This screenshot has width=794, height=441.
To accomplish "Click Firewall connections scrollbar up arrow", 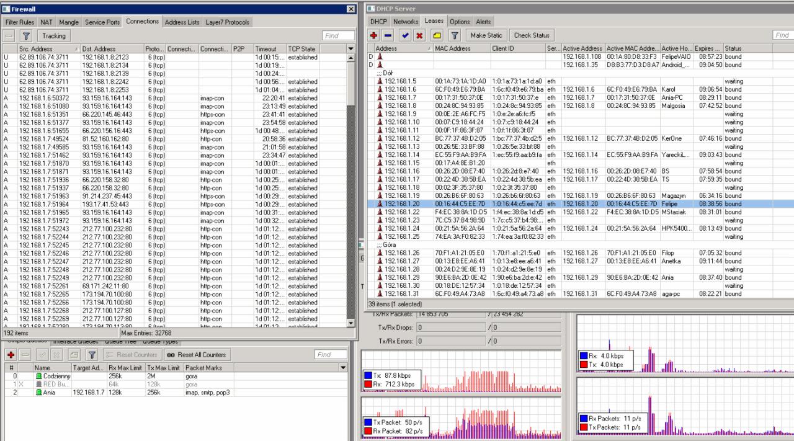I will click(351, 57).
